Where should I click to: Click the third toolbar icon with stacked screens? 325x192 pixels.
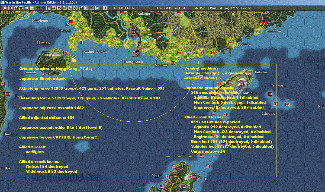(x=16, y=8)
